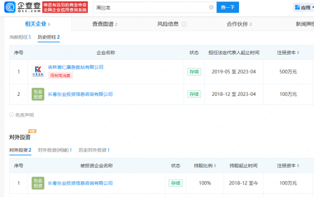Open 长春东业投资信息咨询 link in 历史担任 table
The image size is (314, 197).
point(80,94)
